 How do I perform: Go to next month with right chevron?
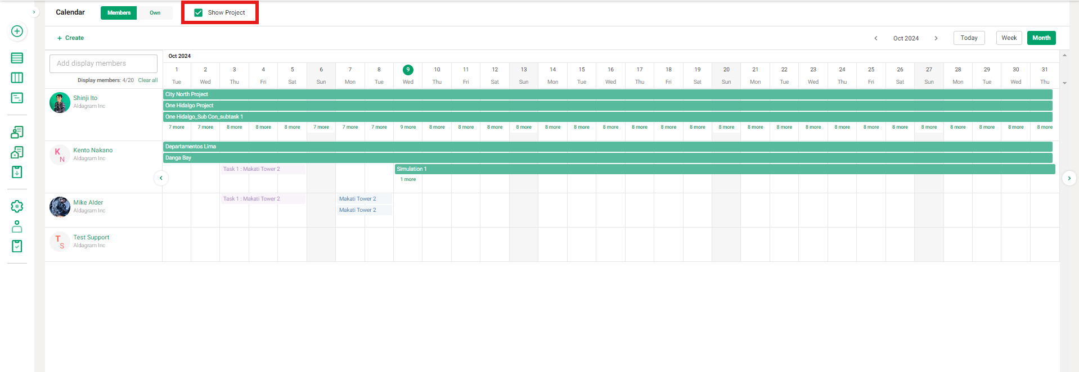[x=936, y=38]
